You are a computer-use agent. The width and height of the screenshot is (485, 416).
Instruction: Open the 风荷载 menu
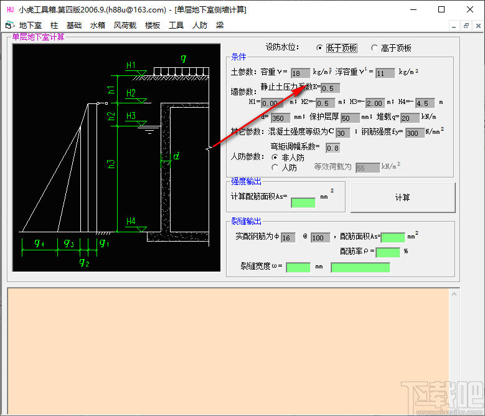(125, 26)
